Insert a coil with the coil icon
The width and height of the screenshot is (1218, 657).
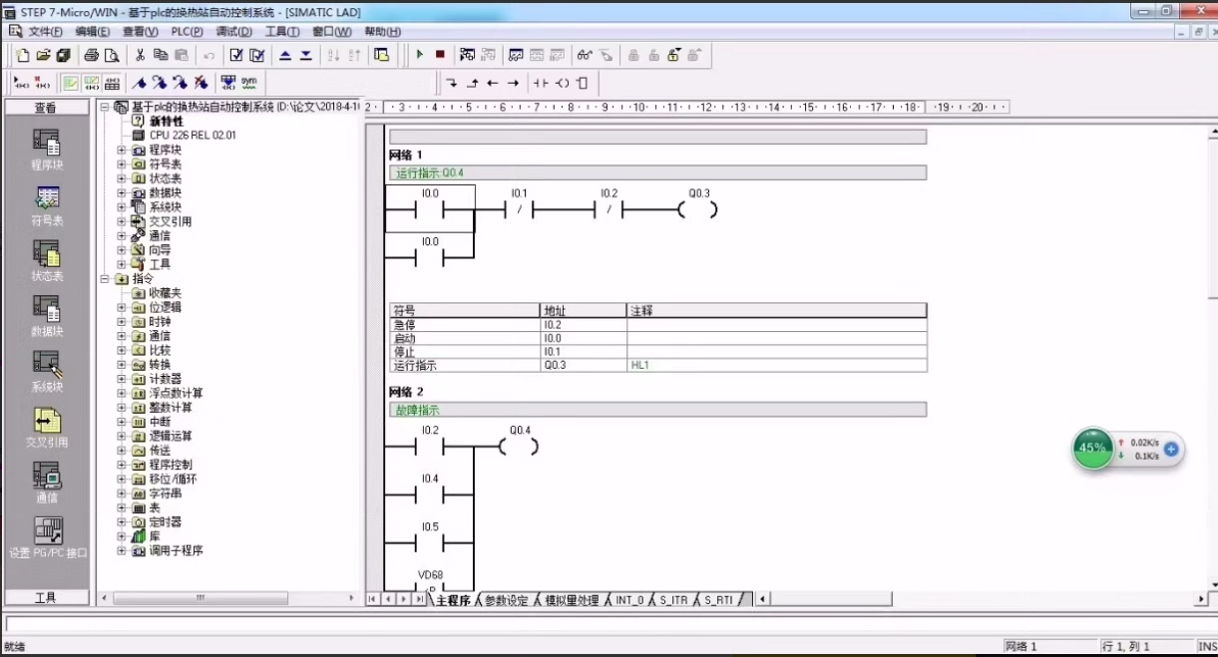[x=563, y=83]
